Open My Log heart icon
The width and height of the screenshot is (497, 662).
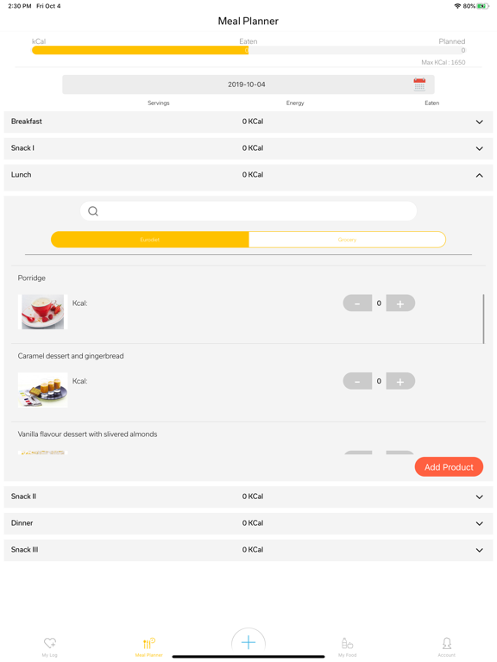tap(50, 643)
